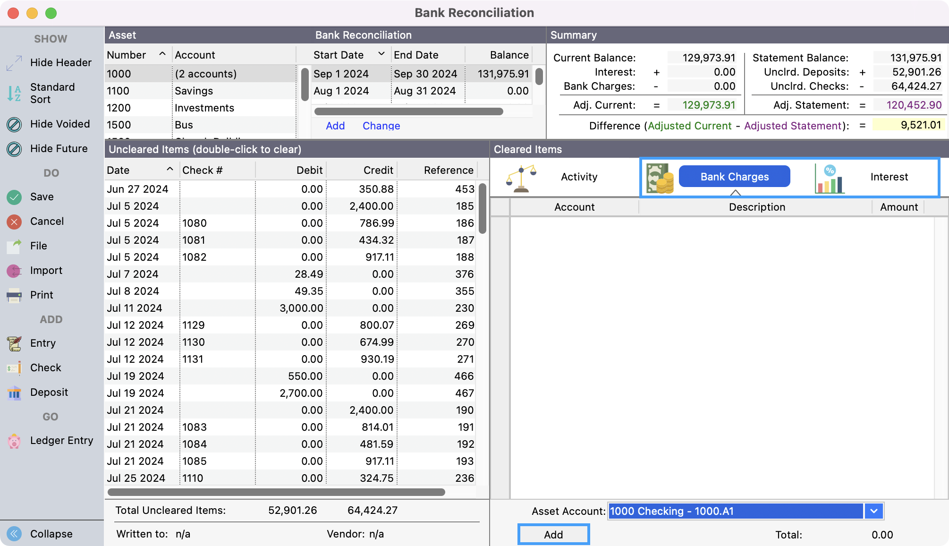
Task: Click the Ledger Entry piggy bank icon
Action: click(x=14, y=441)
